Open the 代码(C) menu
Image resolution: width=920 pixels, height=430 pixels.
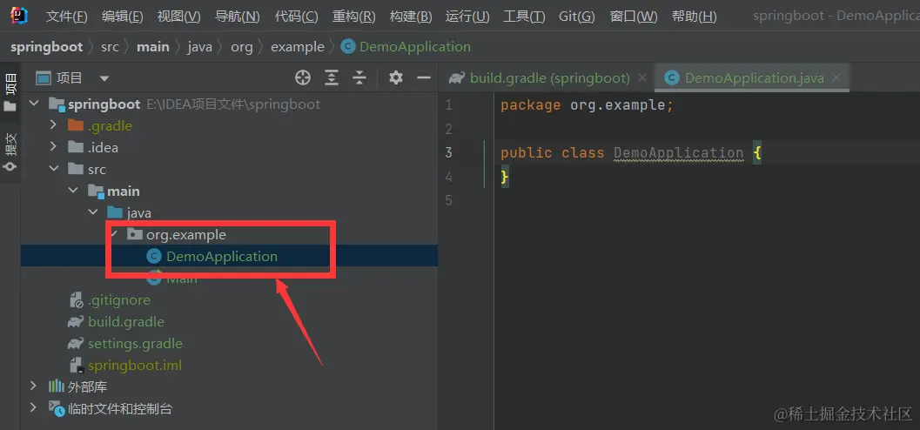coord(296,17)
